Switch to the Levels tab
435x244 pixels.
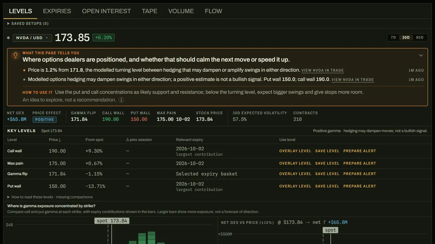click(20, 11)
